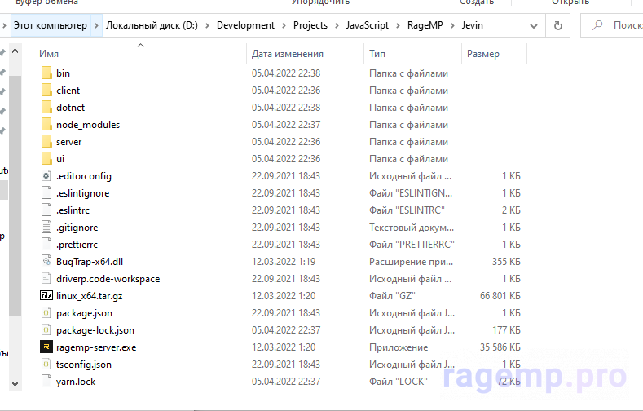The height and width of the screenshot is (411, 643).
Task: Click the node_modules folder icon
Action: [x=46, y=125]
